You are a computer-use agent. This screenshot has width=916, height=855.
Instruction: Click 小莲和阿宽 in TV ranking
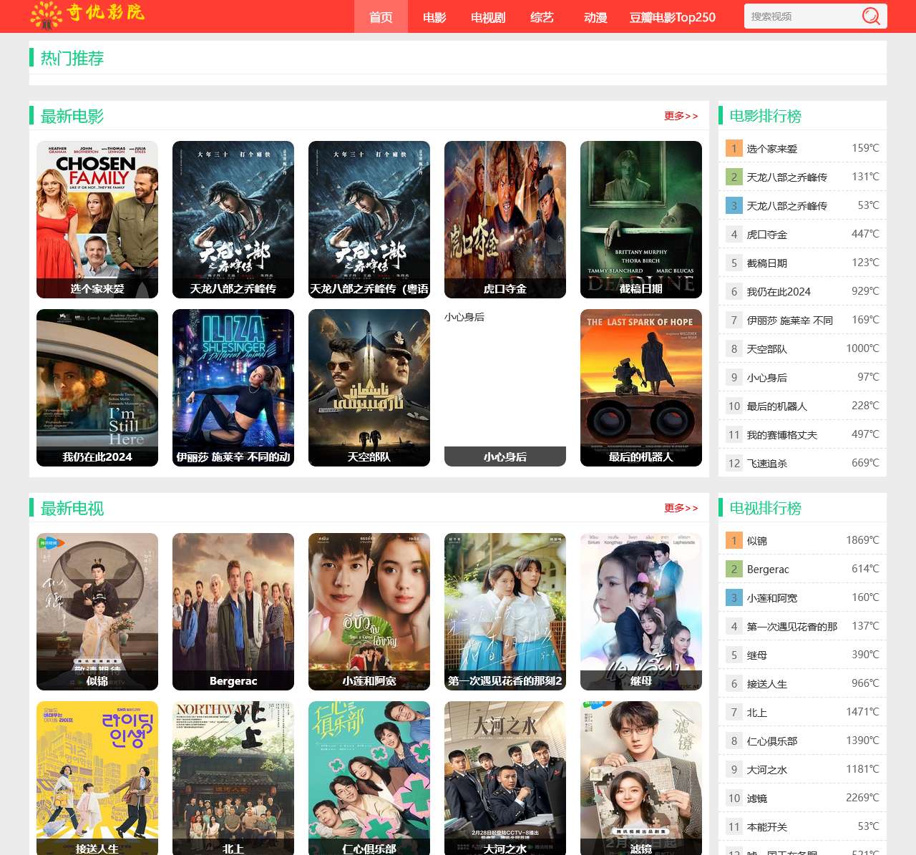tap(771, 598)
